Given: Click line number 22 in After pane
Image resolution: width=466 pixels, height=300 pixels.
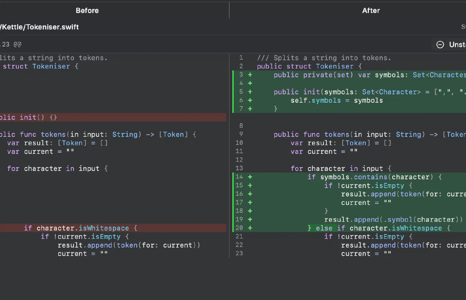Looking at the screenshot, I should 239,245.
